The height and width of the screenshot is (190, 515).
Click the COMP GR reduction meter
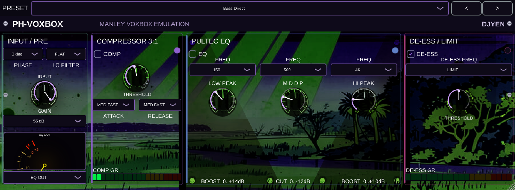(x=137, y=177)
